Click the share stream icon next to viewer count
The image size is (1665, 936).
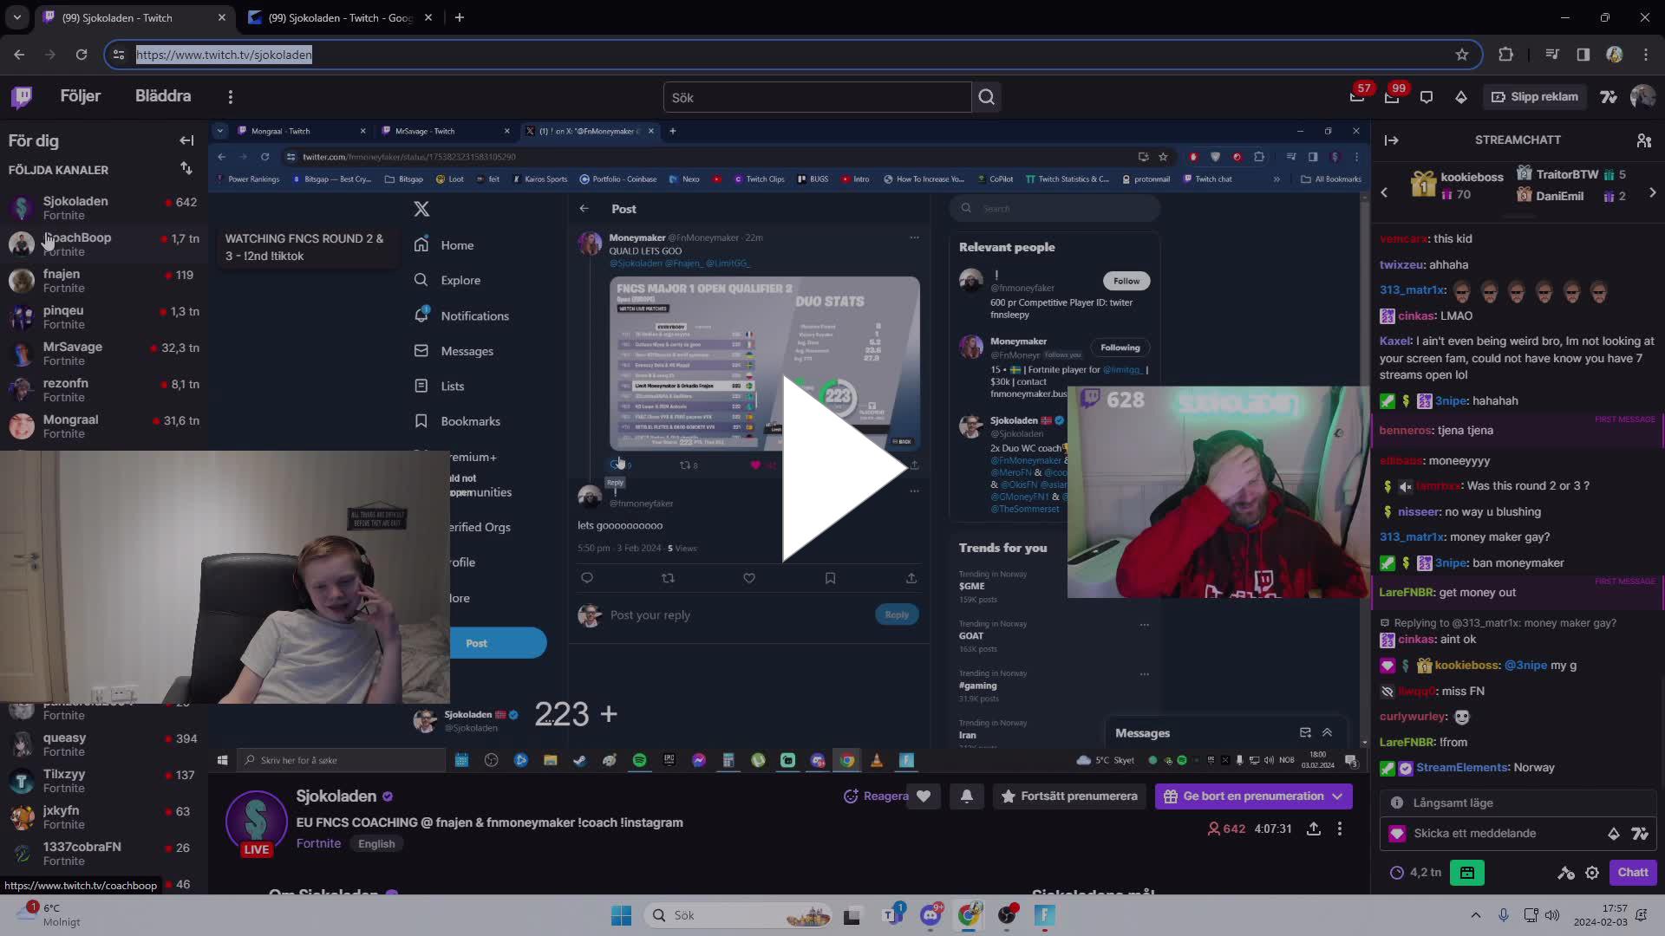pos(1314,829)
